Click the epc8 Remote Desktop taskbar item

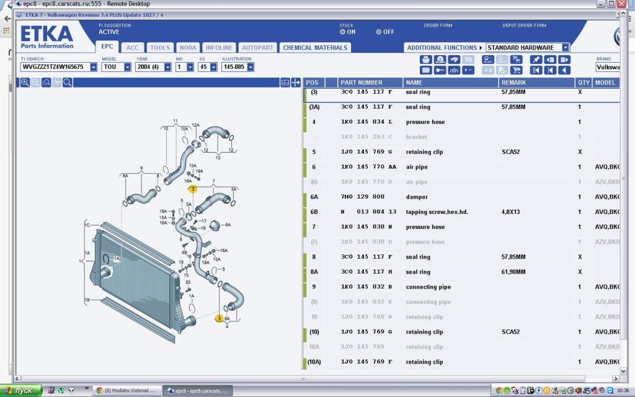pyautogui.click(x=198, y=391)
